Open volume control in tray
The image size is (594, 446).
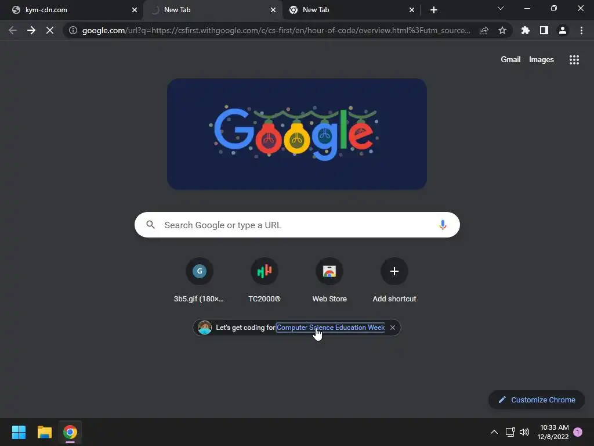[x=524, y=432]
